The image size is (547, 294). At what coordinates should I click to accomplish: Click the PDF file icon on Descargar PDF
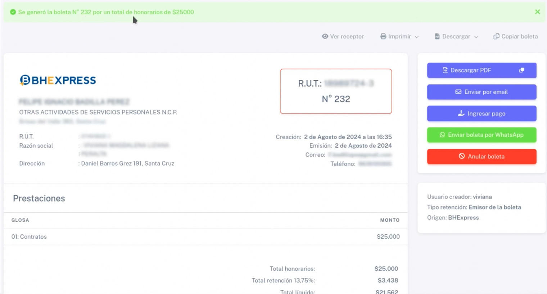tap(445, 70)
